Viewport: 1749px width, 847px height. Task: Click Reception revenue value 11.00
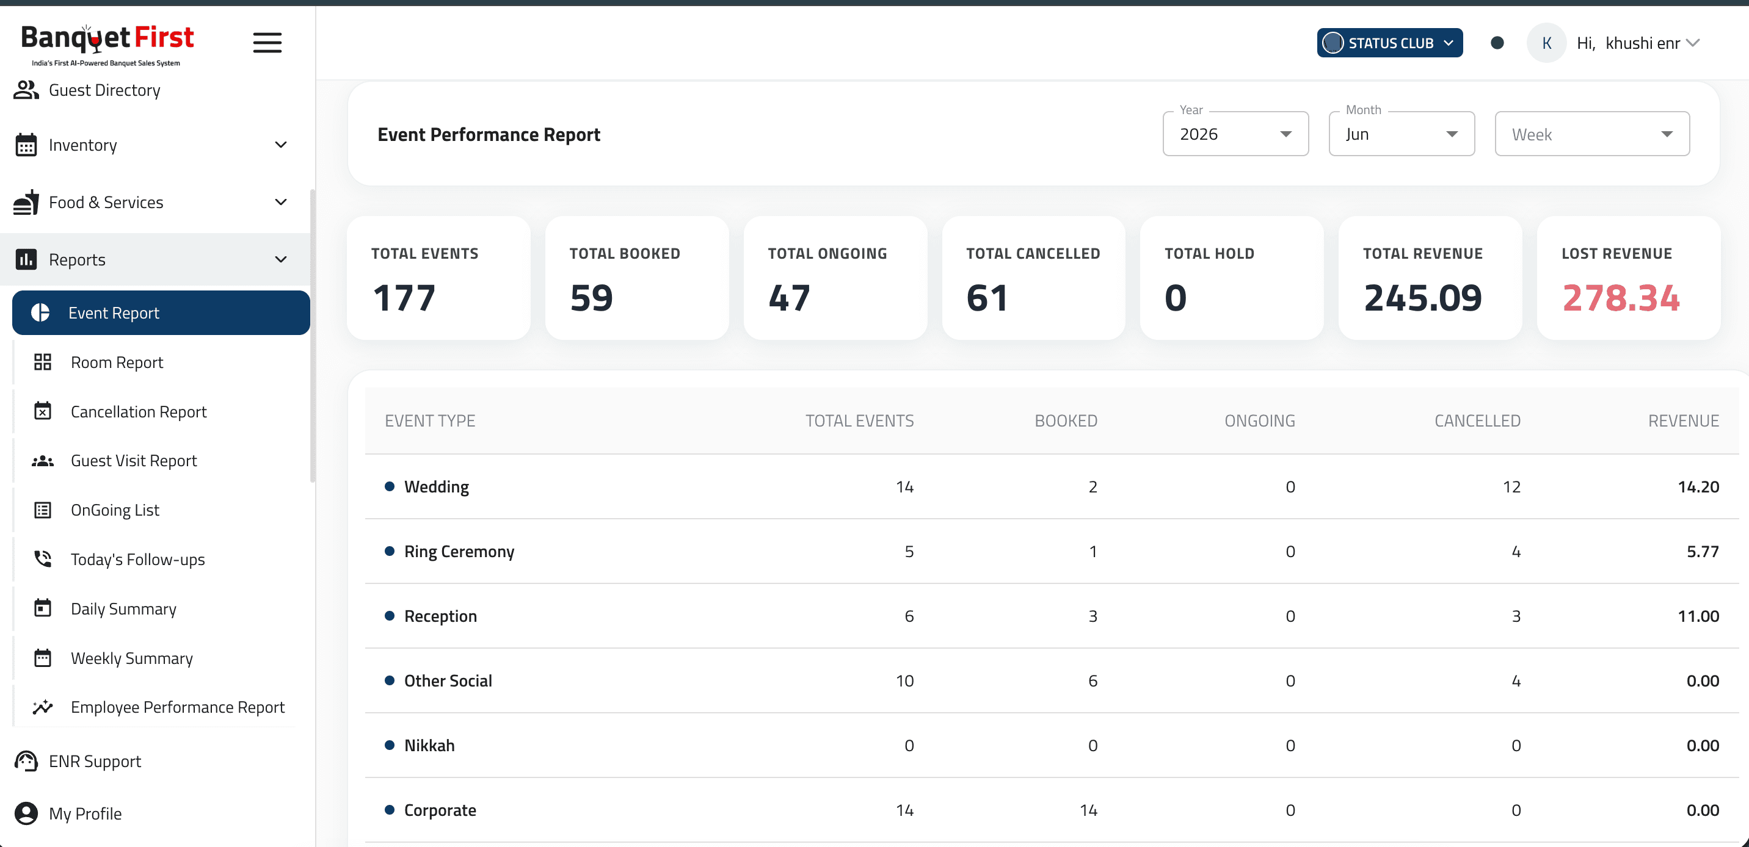coord(1698,616)
